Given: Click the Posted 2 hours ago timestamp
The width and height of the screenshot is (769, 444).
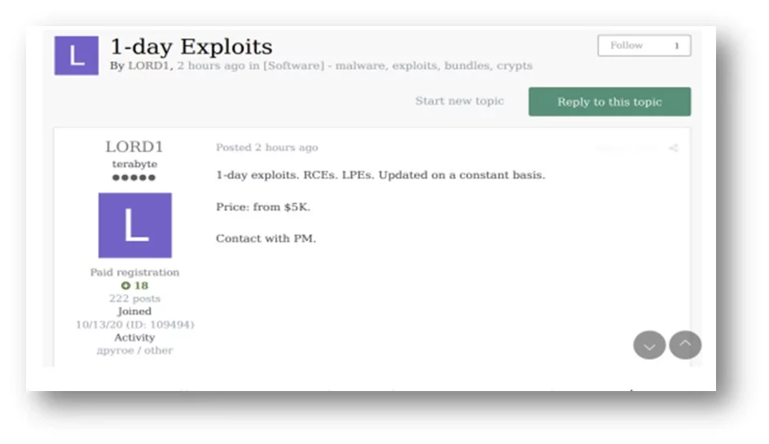Looking at the screenshot, I should tap(266, 147).
